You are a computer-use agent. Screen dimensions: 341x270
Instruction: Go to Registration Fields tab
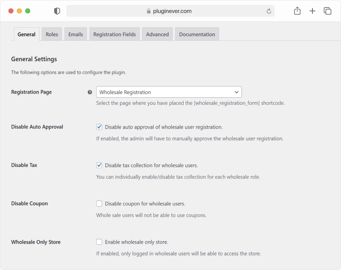115,34
